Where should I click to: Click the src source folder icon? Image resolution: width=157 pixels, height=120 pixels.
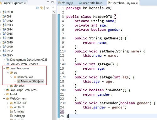pyautogui.click(x=11, y=72)
